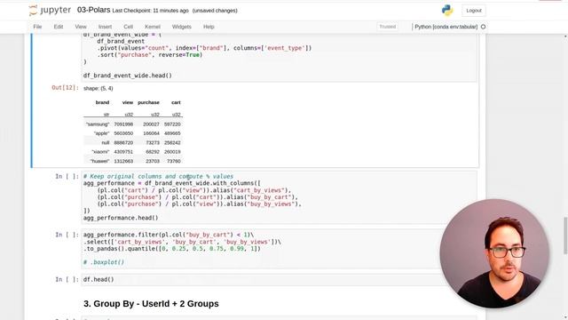This screenshot has width=568, height=320.
Task: Open the Kernel menu
Action: (x=153, y=27)
